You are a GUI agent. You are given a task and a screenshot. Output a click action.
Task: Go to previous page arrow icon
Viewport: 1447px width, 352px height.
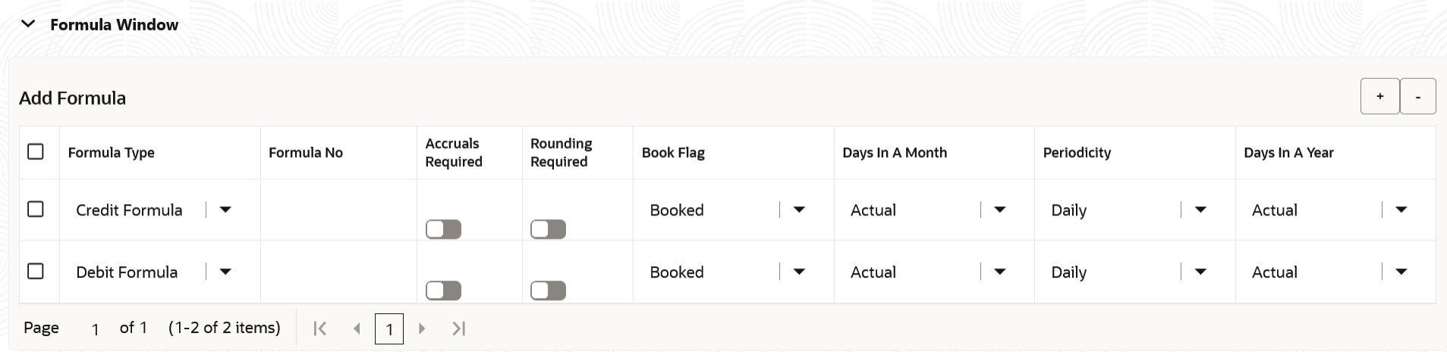point(357,328)
